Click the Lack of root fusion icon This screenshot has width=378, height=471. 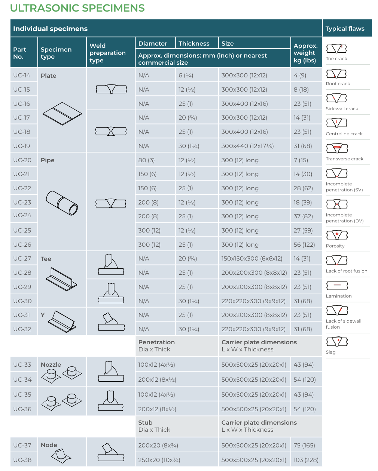point(337,260)
